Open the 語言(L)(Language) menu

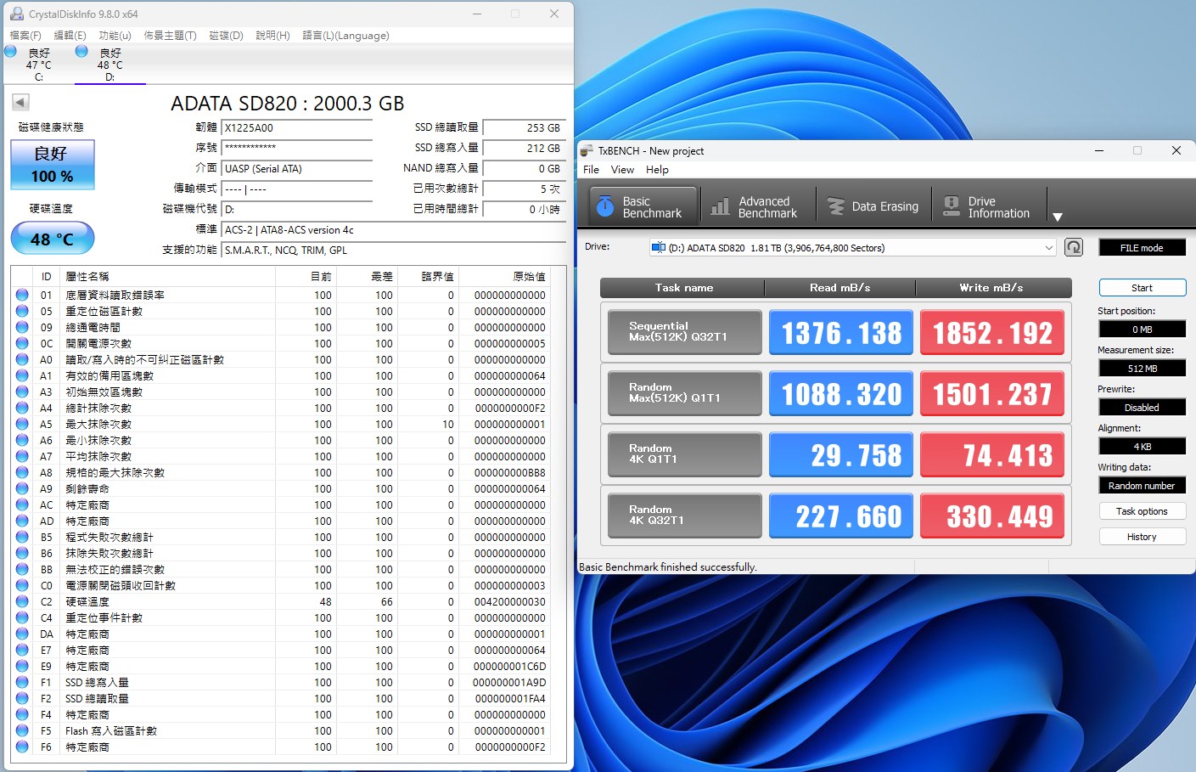point(345,36)
